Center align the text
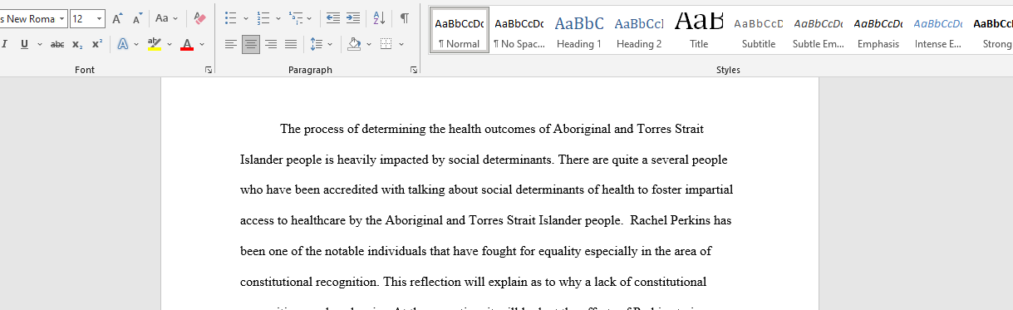The width and height of the screenshot is (1013, 310). [x=251, y=44]
